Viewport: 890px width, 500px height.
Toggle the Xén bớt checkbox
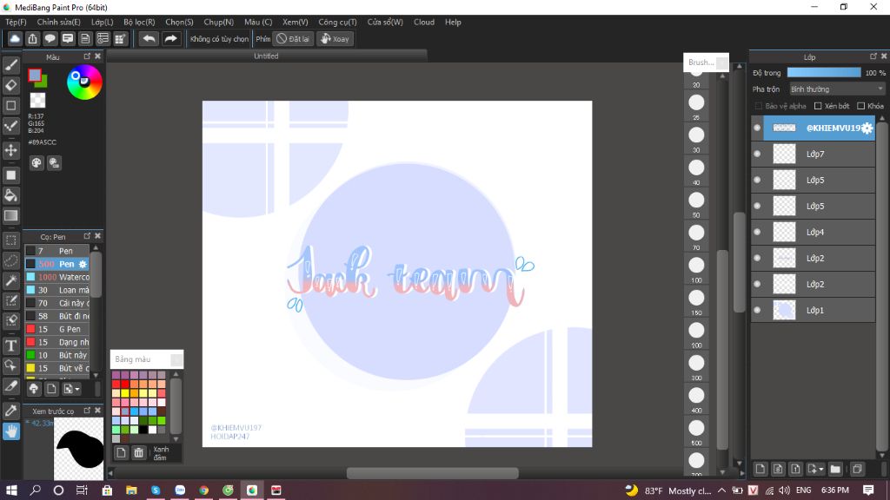coord(818,106)
